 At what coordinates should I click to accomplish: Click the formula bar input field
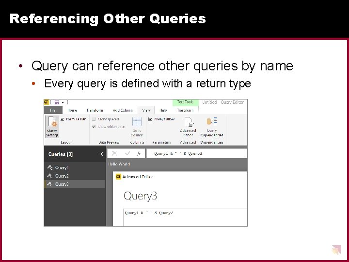197,153
